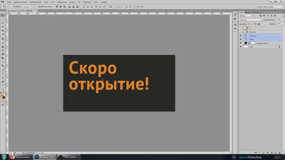285x160 pixels.
Task: Select the Move tool
Action: coord(3,15)
